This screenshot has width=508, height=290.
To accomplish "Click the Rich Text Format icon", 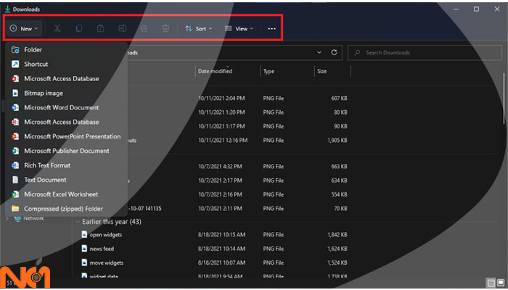I will click(x=15, y=165).
